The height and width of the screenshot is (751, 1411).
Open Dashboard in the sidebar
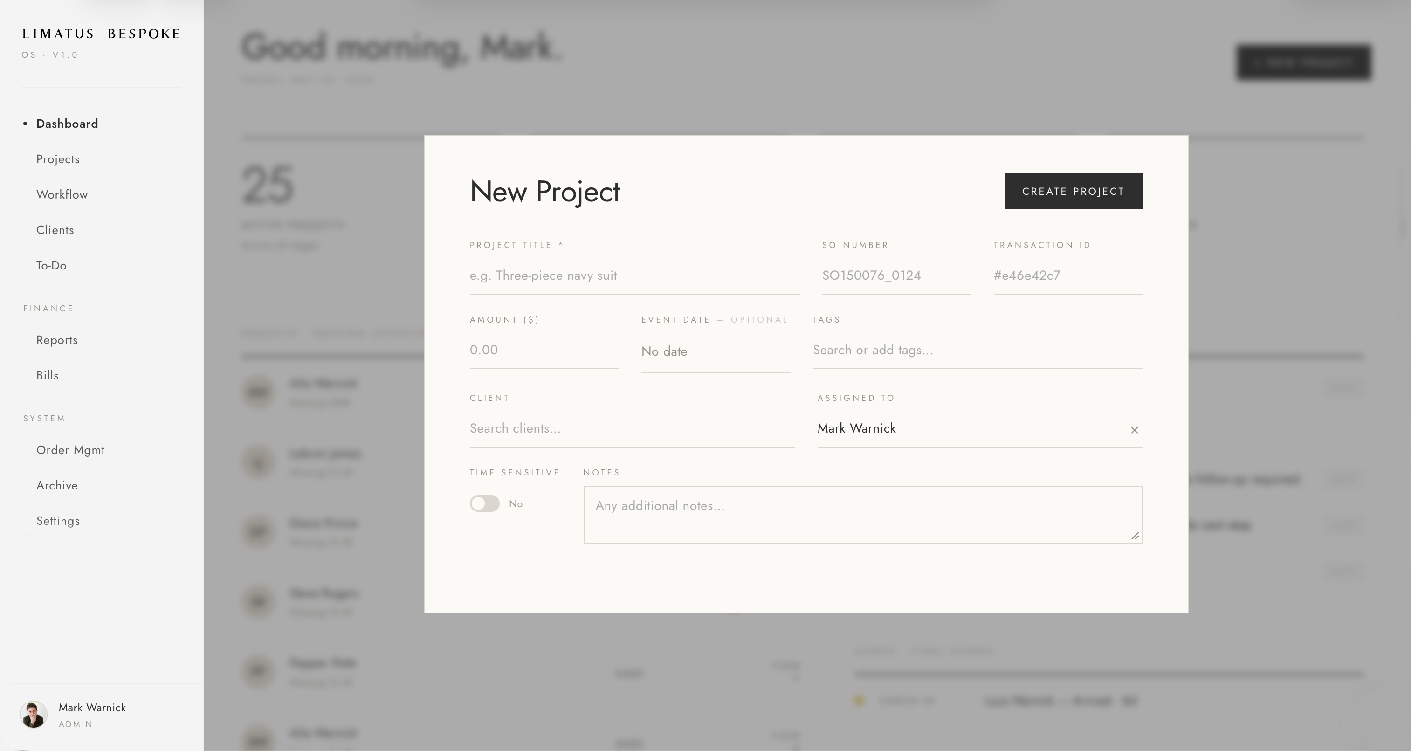[67, 124]
